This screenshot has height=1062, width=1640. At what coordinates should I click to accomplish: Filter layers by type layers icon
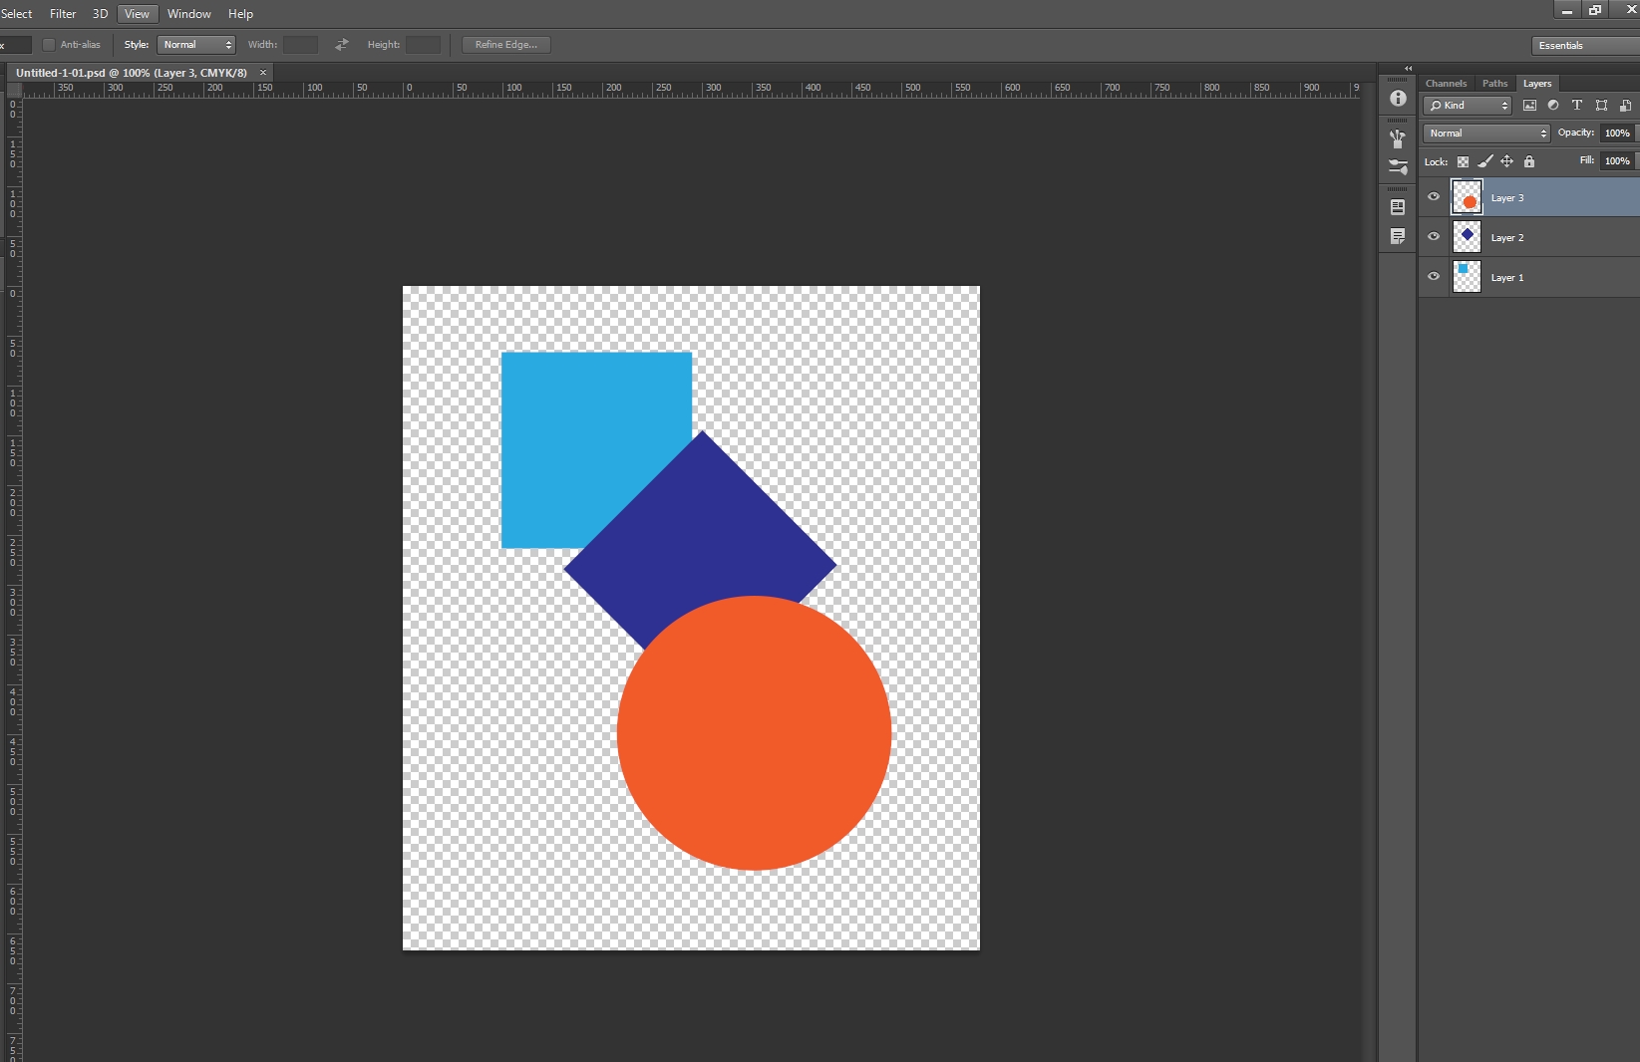pyautogui.click(x=1577, y=106)
